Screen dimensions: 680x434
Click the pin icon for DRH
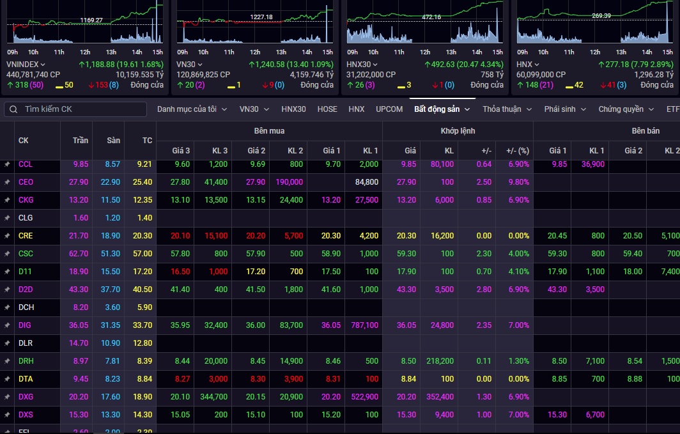point(7,361)
